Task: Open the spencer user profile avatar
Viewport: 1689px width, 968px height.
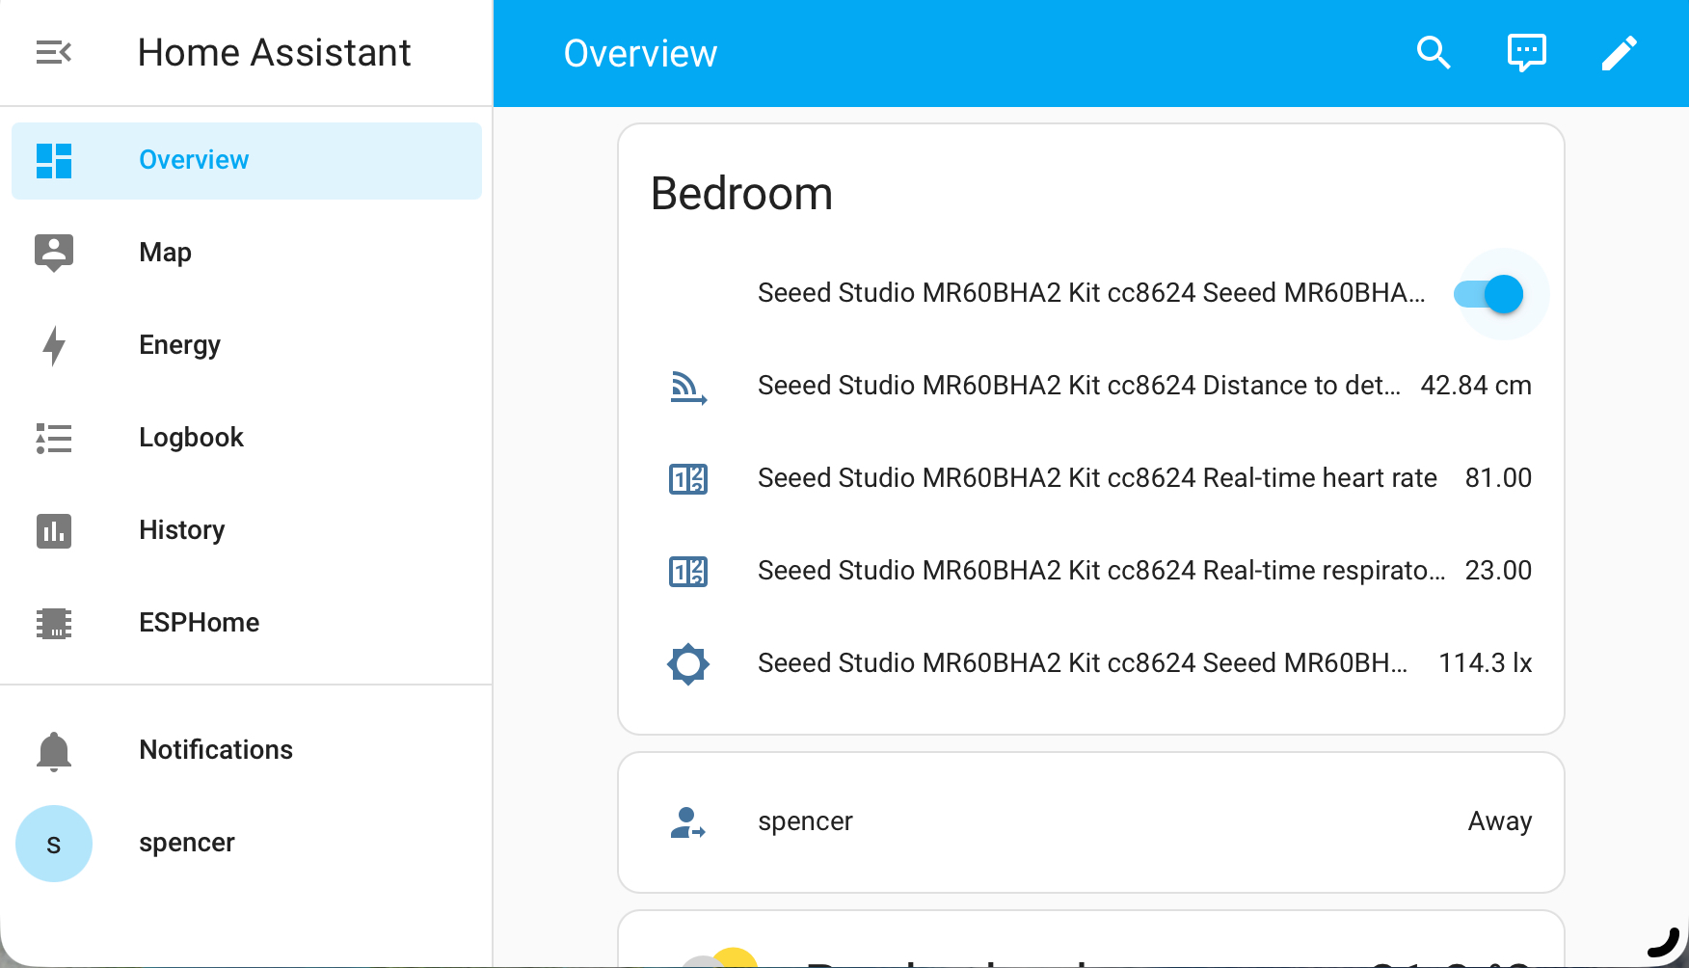Action: [54, 844]
